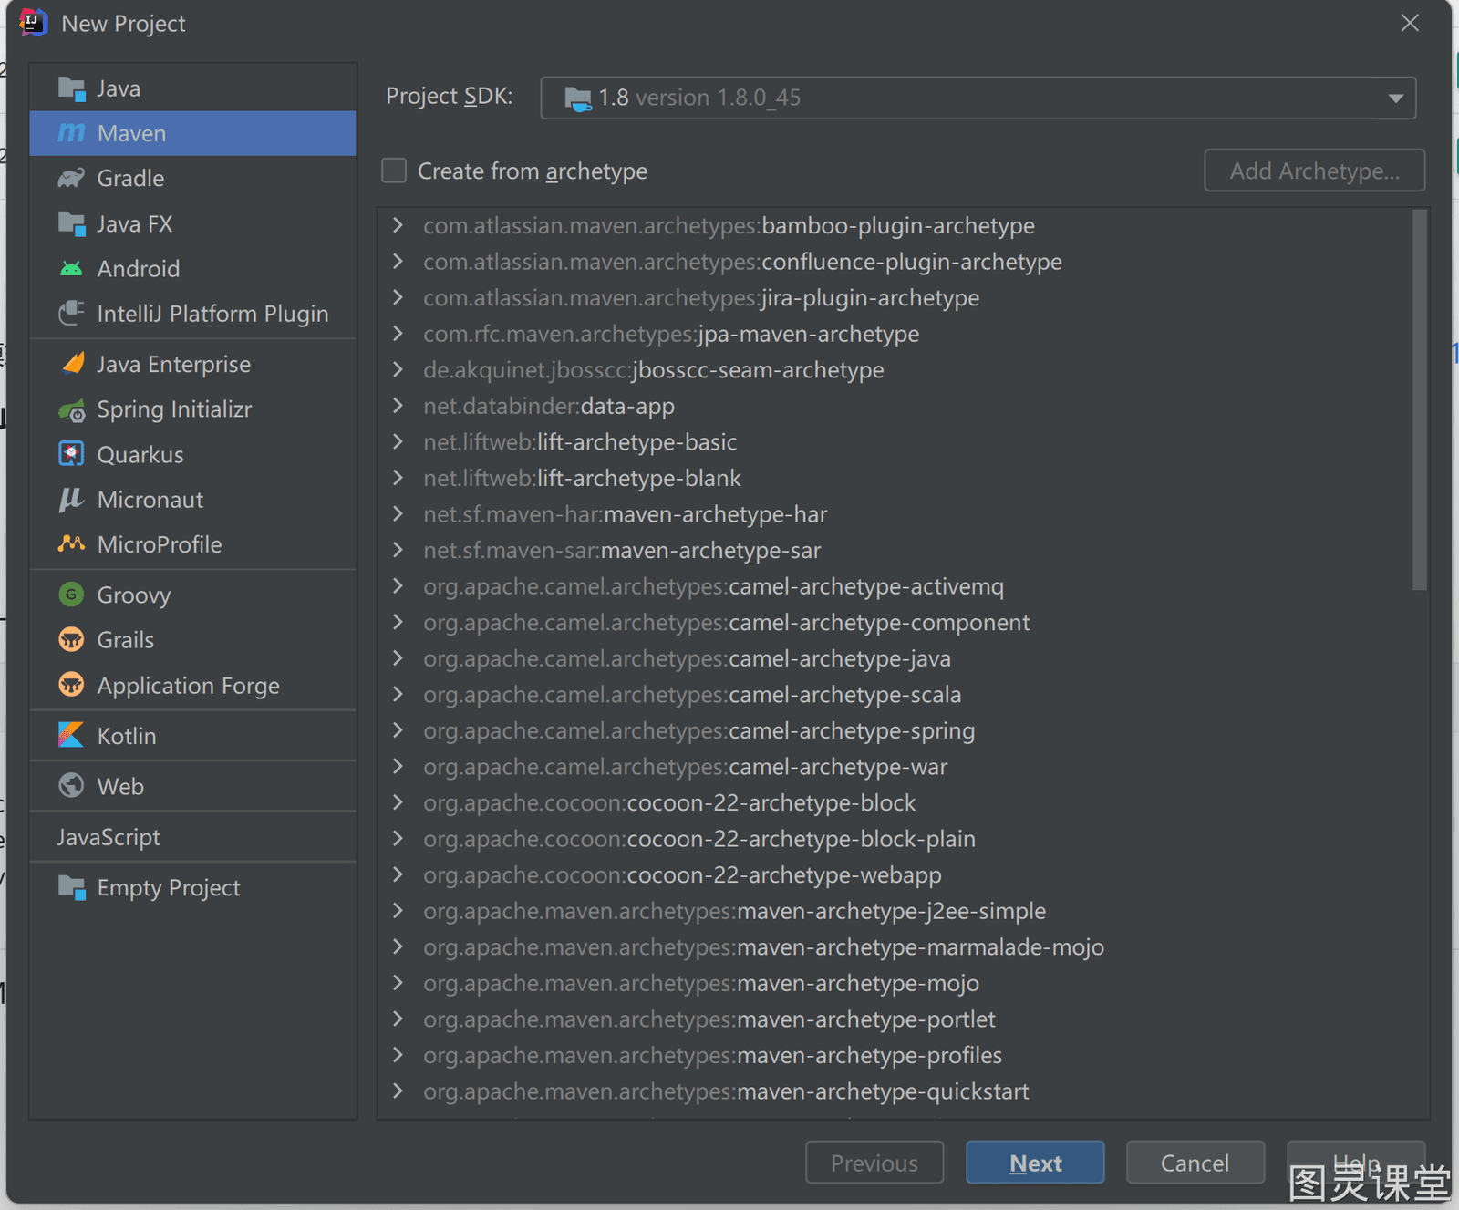This screenshot has height=1210, width=1459.
Task: Select camel-archetype-scala archetype
Action: (692, 694)
